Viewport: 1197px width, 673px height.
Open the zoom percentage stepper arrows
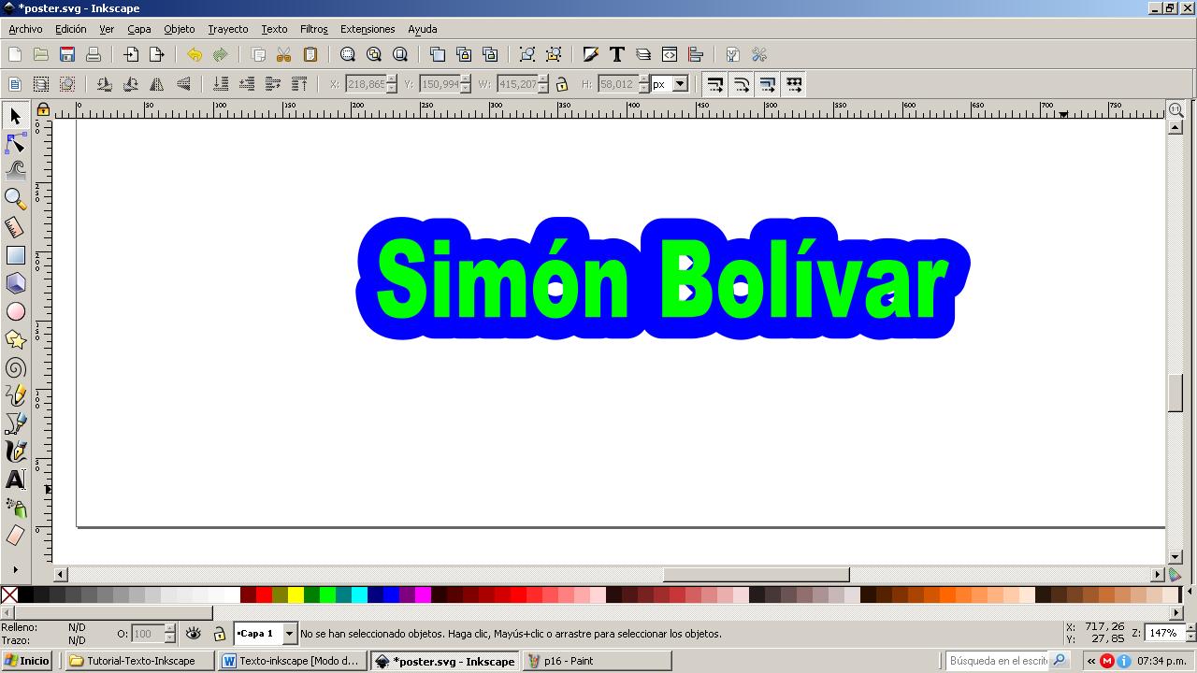coord(1189,633)
